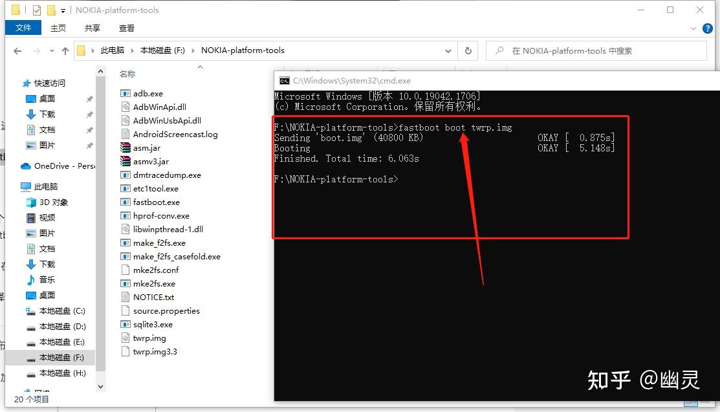Select etc1tool.exe file
The height and width of the screenshot is (412, 720).
pyautogui.click(x=155, y=189)
